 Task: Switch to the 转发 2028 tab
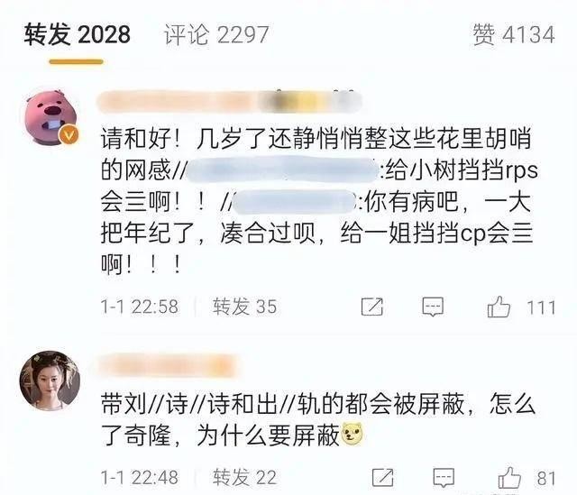click(78, 34)
